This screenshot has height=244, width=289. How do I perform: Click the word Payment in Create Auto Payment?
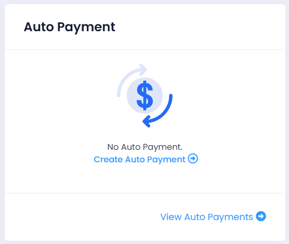click(166, 160)
